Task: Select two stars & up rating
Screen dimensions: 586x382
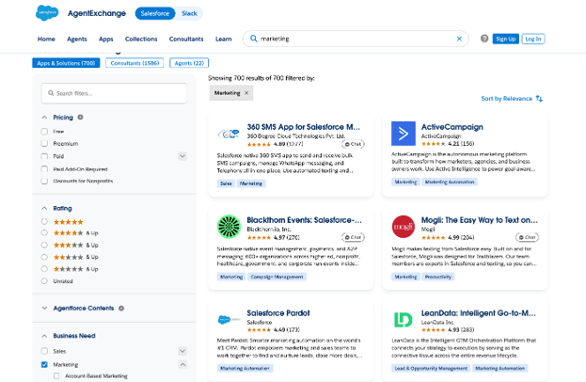Action: (x=44, y=257)
